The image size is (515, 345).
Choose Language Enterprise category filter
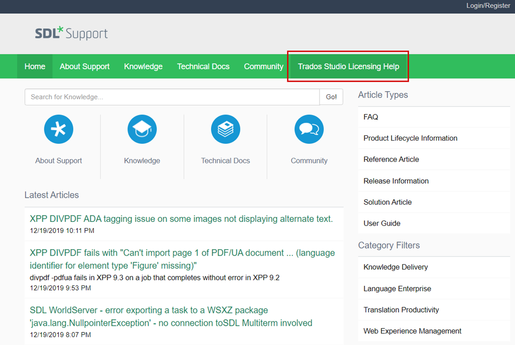434,289
